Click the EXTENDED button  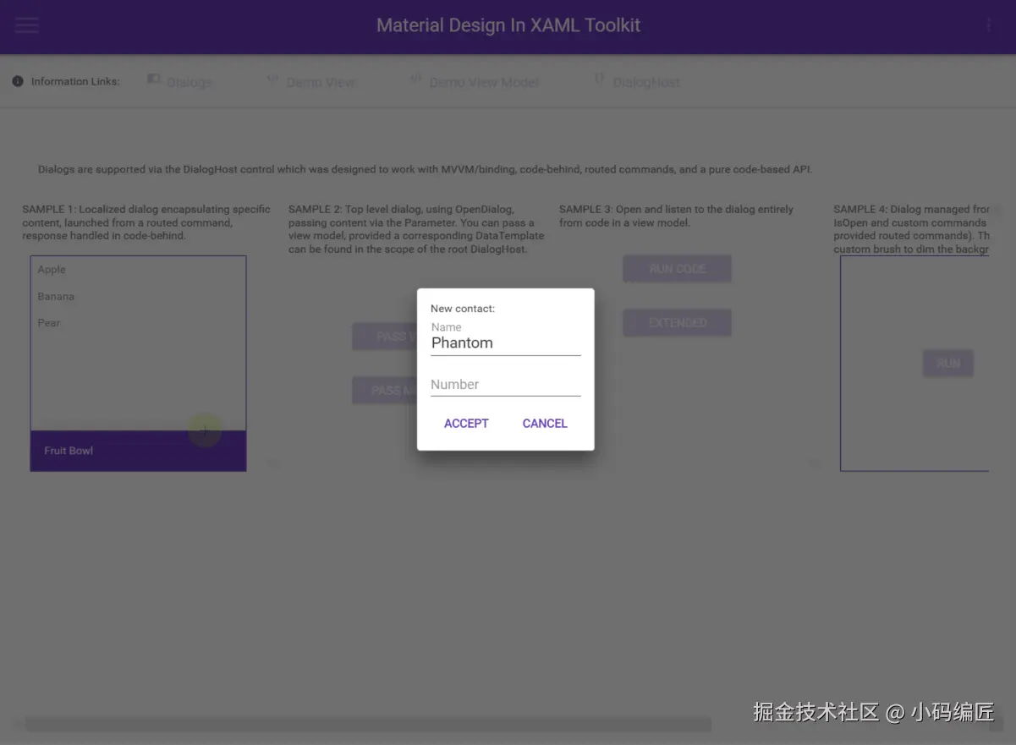pyautogui.click(x=678, y=323)
